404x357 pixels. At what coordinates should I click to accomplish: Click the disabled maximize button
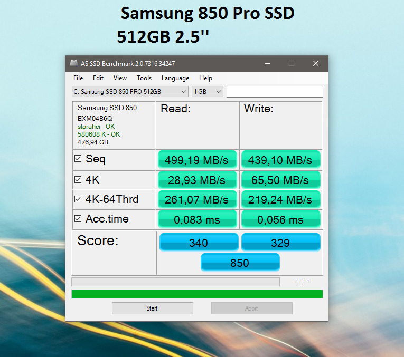(x=292, y=63)
